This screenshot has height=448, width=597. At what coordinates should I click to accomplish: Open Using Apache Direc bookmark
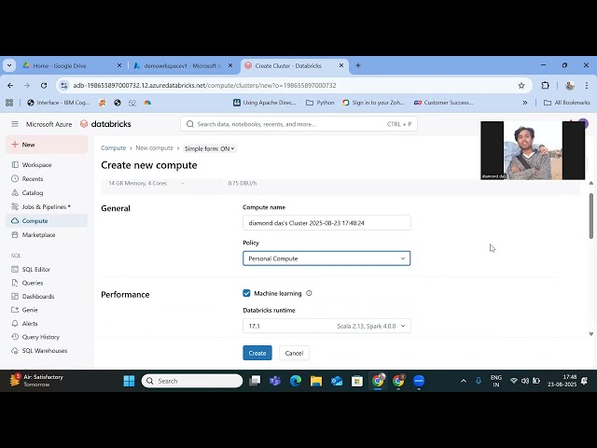(265, 103)
